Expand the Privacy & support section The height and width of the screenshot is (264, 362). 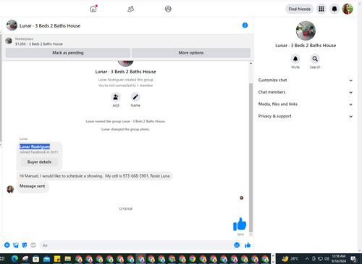(x=306, y=116)
